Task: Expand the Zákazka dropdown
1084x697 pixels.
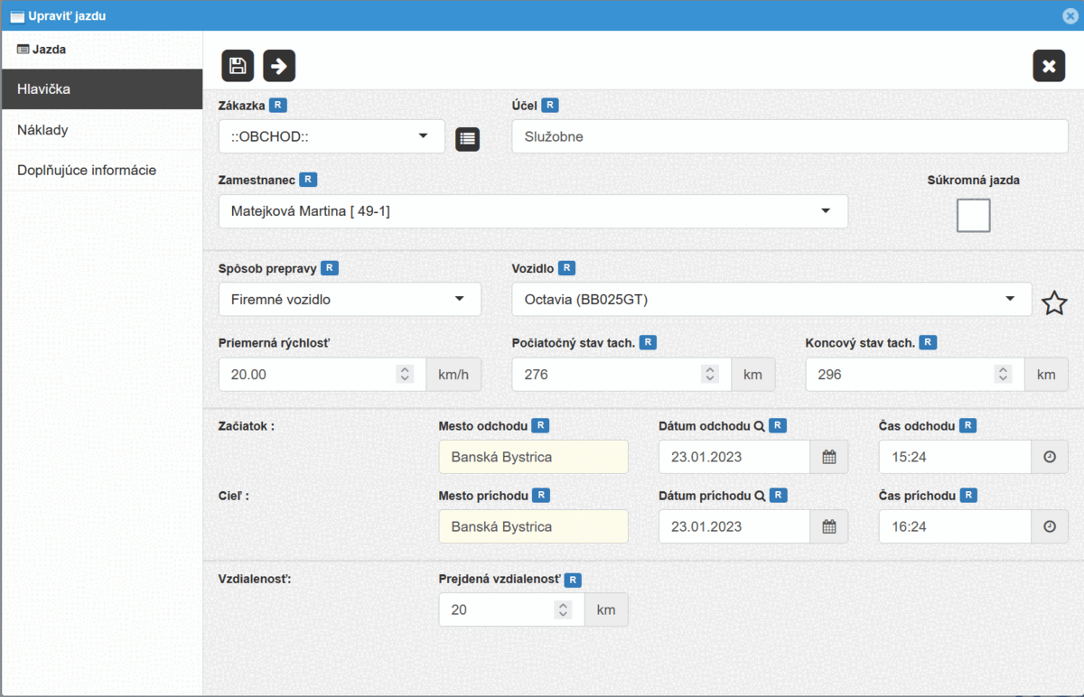Action: tap(332, 136)
